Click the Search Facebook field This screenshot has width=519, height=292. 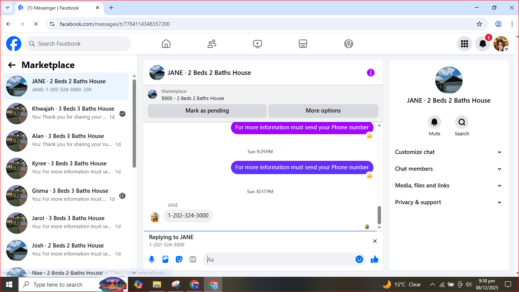click(x=78, y=44)
